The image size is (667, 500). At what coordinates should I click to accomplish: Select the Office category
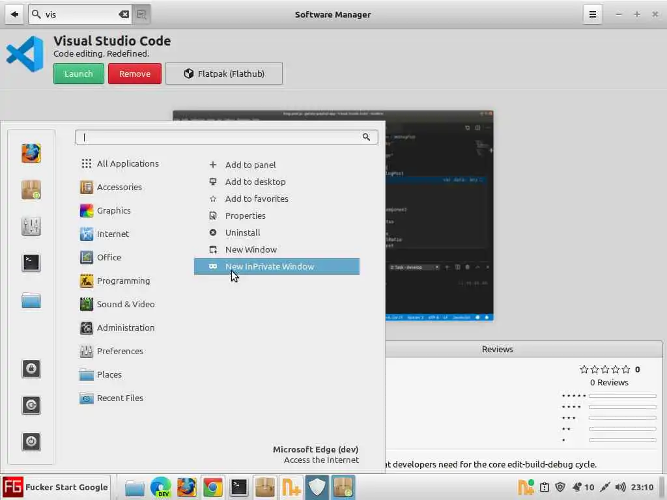click(100, 257)
